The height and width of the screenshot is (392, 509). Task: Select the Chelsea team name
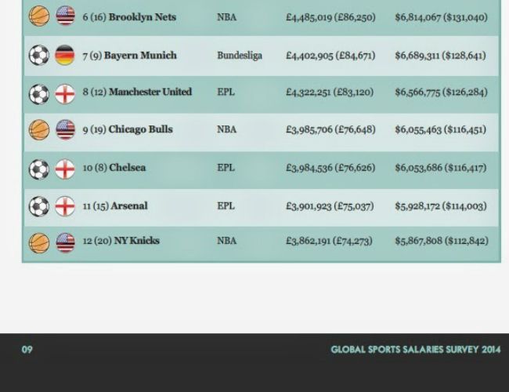tap(127, 167)
